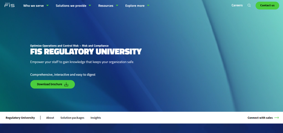283x133 pixels.
Task: Click the FIS REGULATORY UNIVERSITY heading
Action: pyautogui.click(x=86, y=52)
